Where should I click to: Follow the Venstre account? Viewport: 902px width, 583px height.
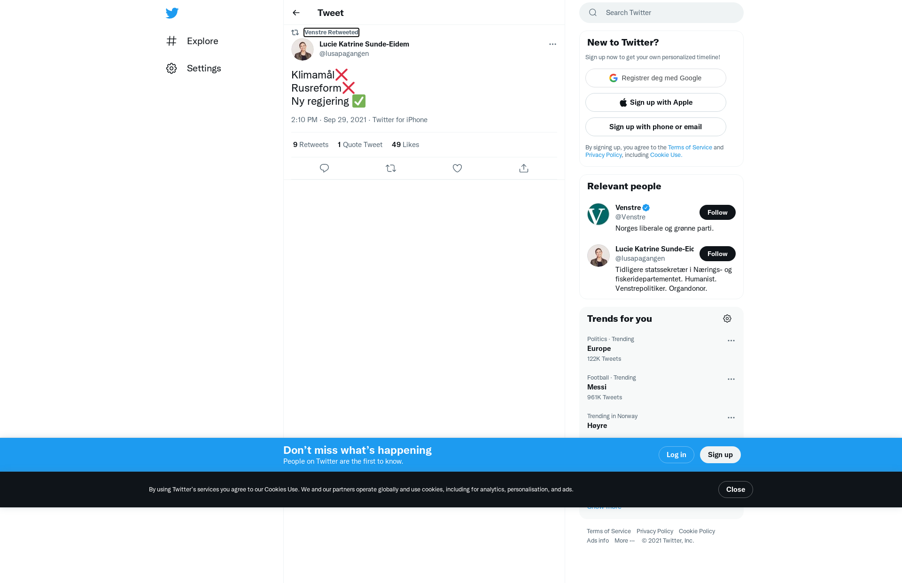[x=717, y=212]
